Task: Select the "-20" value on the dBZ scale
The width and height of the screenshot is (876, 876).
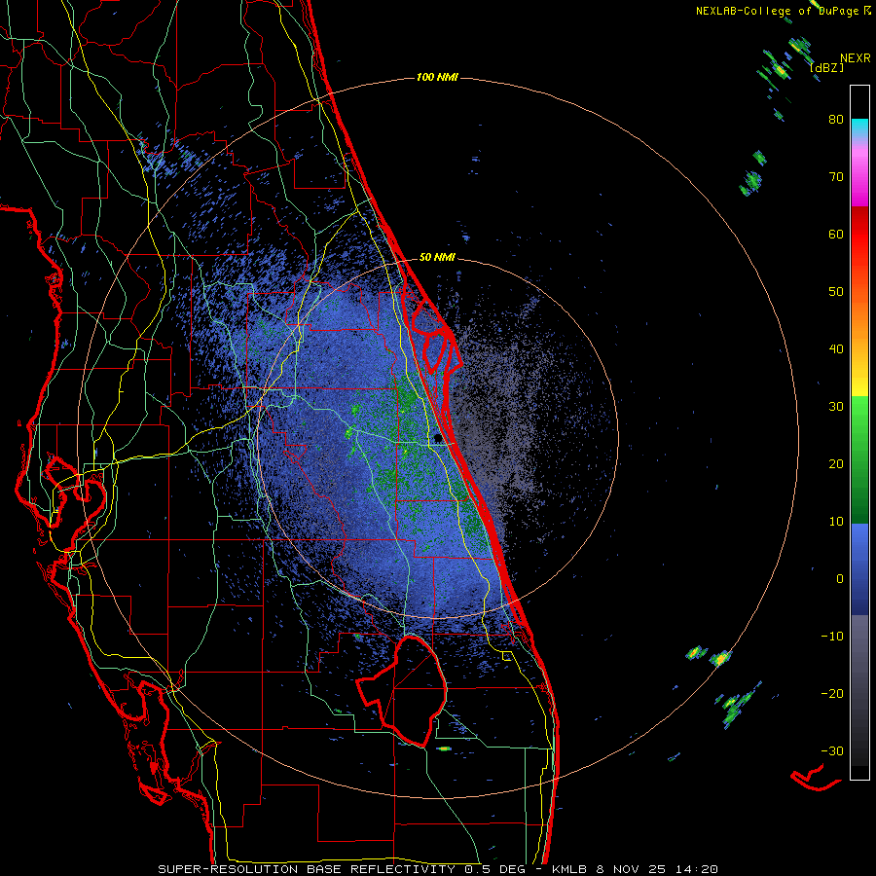Action: (x=832, y=694)
